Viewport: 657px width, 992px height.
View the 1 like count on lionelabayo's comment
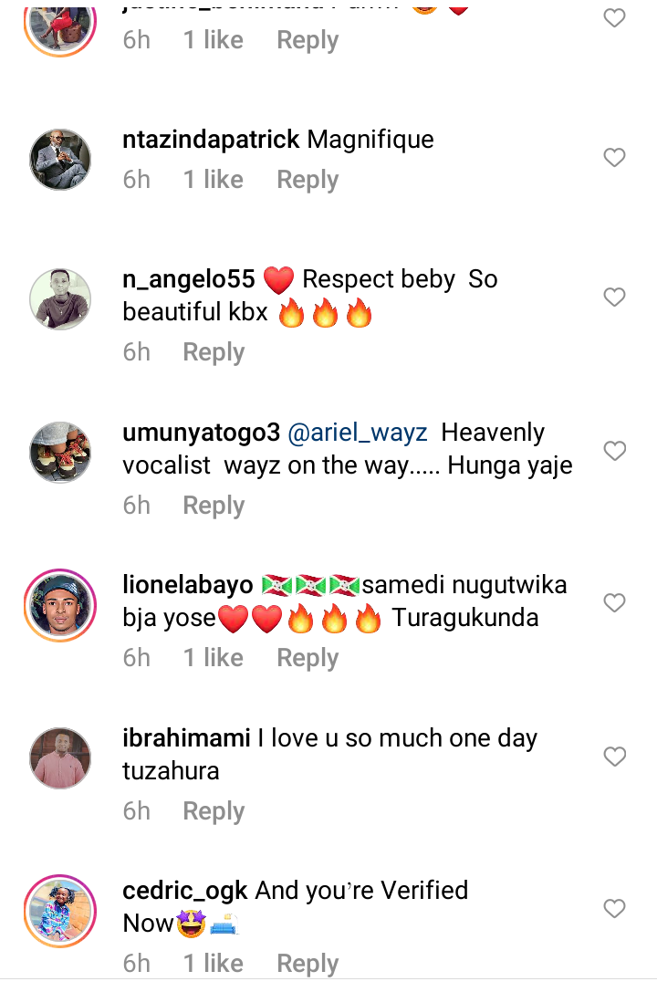pos(213,658)
